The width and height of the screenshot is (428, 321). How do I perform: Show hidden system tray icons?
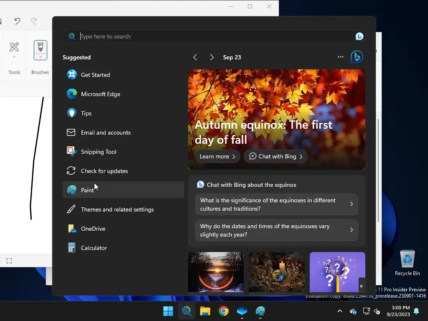click(x=340, y=311)
